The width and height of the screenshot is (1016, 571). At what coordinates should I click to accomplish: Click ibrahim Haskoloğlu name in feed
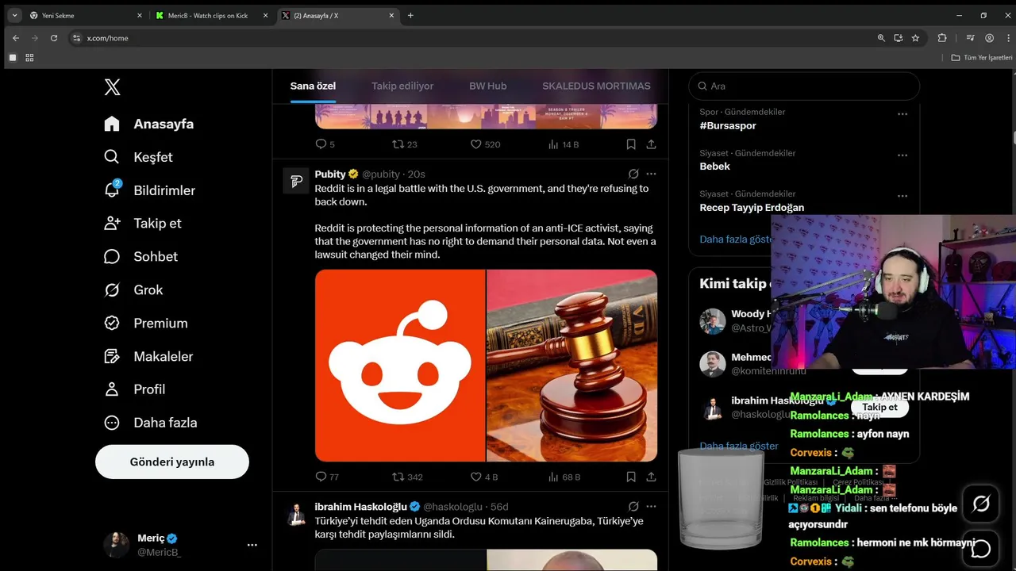pyautogui.click(x=360, y=506)
